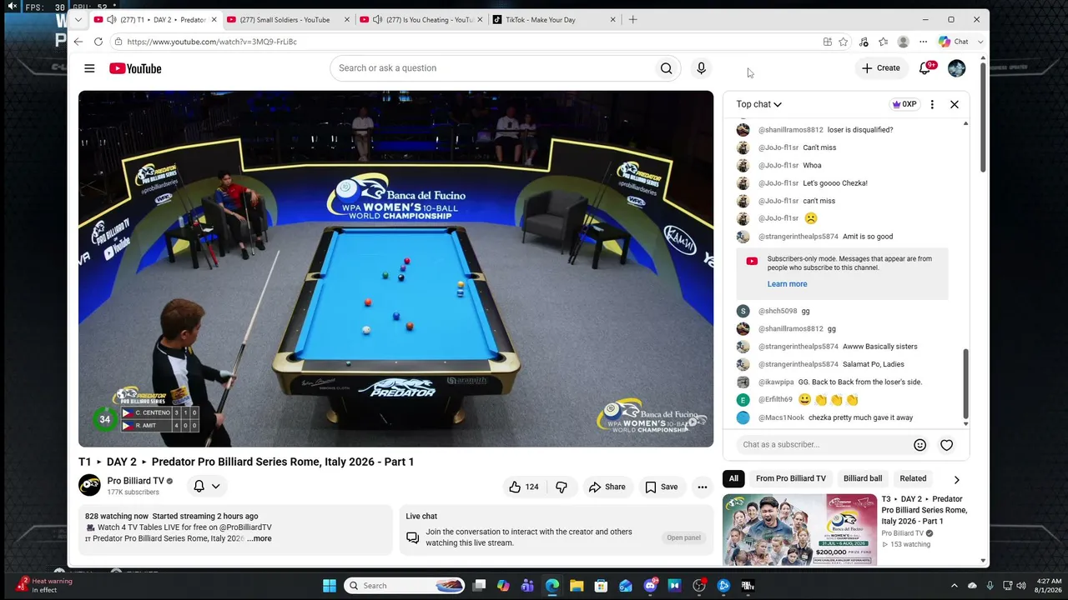View site information lock icon
This screenshot has width=1068, height=600.
coord(119,42)
